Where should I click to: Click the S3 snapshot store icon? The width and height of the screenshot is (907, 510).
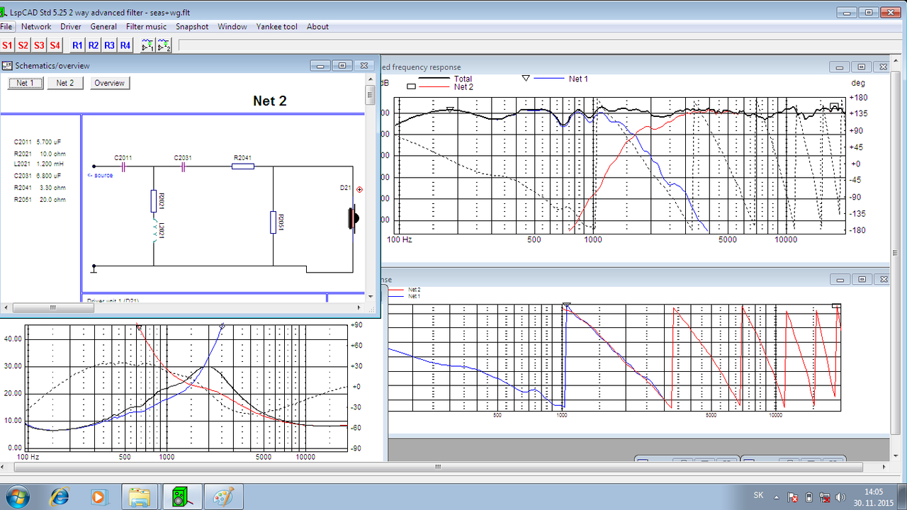click(39, 45)
